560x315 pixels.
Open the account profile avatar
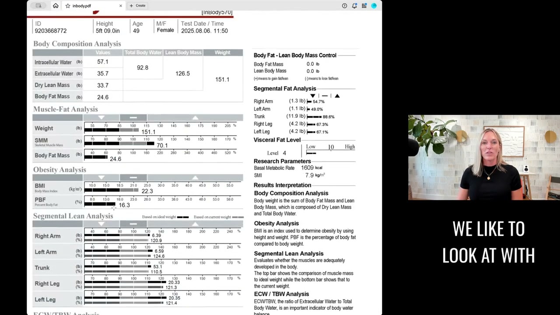(374, 6)
